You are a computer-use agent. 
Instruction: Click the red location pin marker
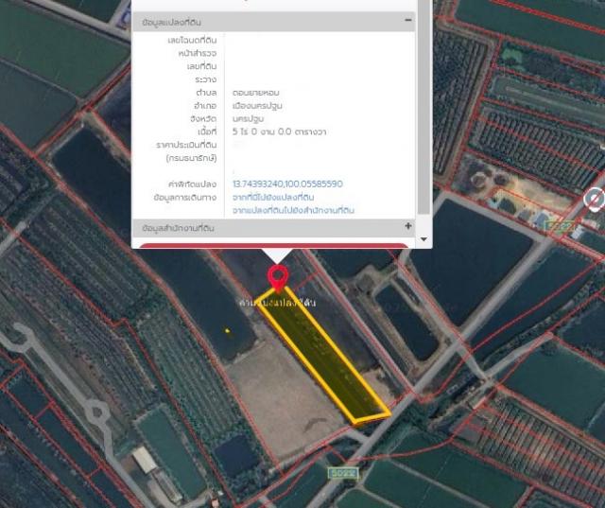[x=278, y=279]
